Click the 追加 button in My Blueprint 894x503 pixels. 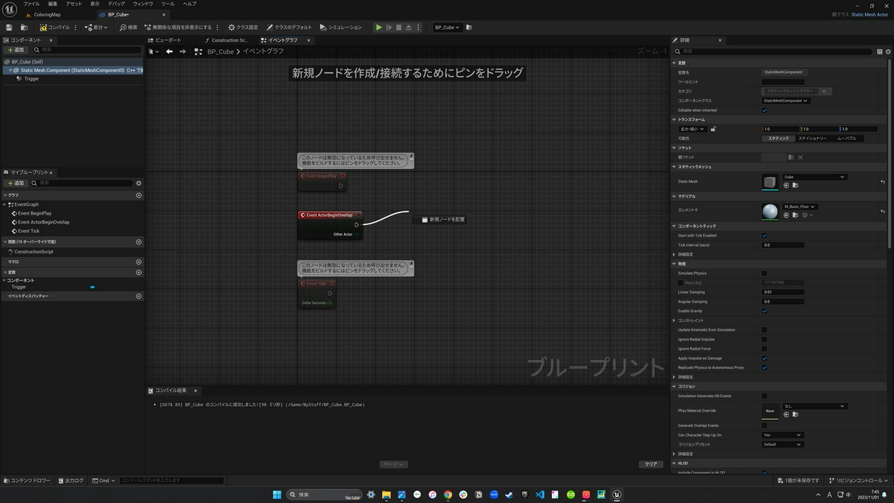[x=16, y=183]
